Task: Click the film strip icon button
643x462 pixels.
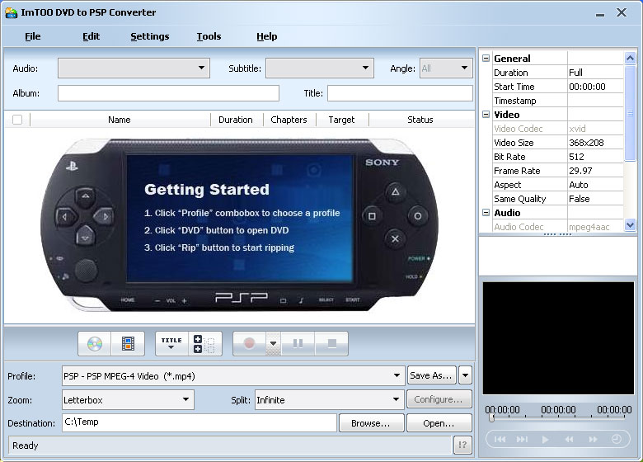Action: [x=128, y=343]
